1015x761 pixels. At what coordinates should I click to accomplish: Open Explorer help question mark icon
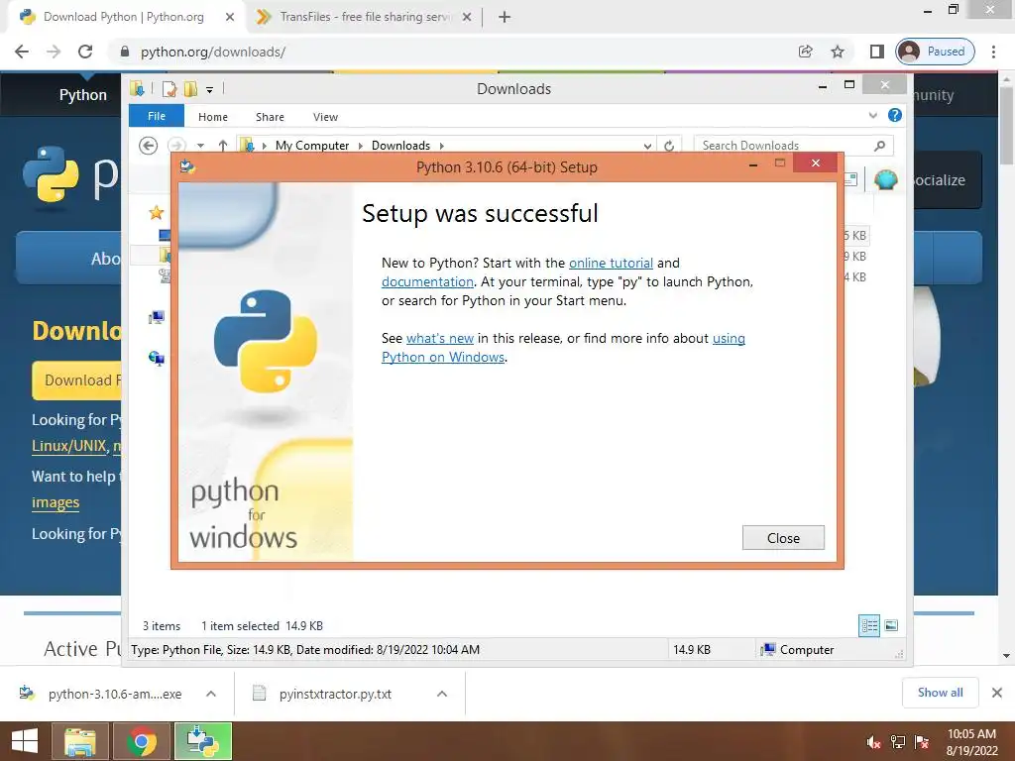click(895, 115)
